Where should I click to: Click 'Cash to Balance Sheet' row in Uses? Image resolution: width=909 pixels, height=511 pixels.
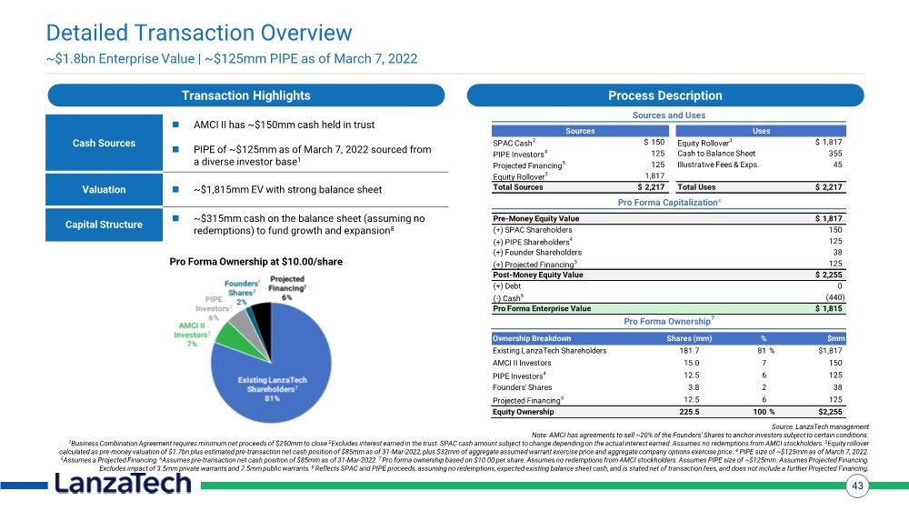[761, 154]
